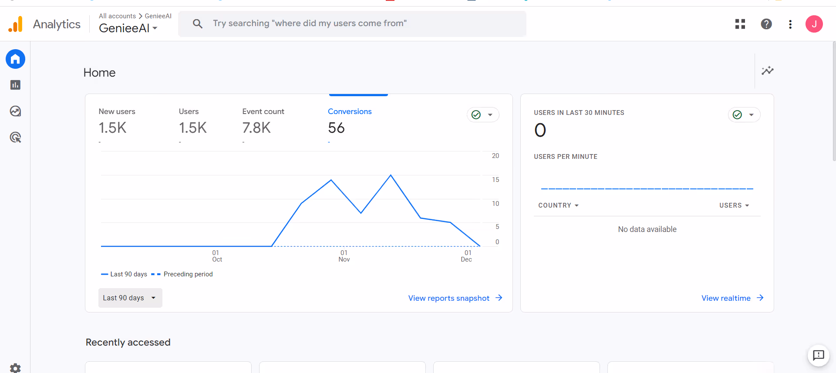The image size is (836, 373).
Task: Open data quality dropdown on realtime card
Action: point(744,114)
